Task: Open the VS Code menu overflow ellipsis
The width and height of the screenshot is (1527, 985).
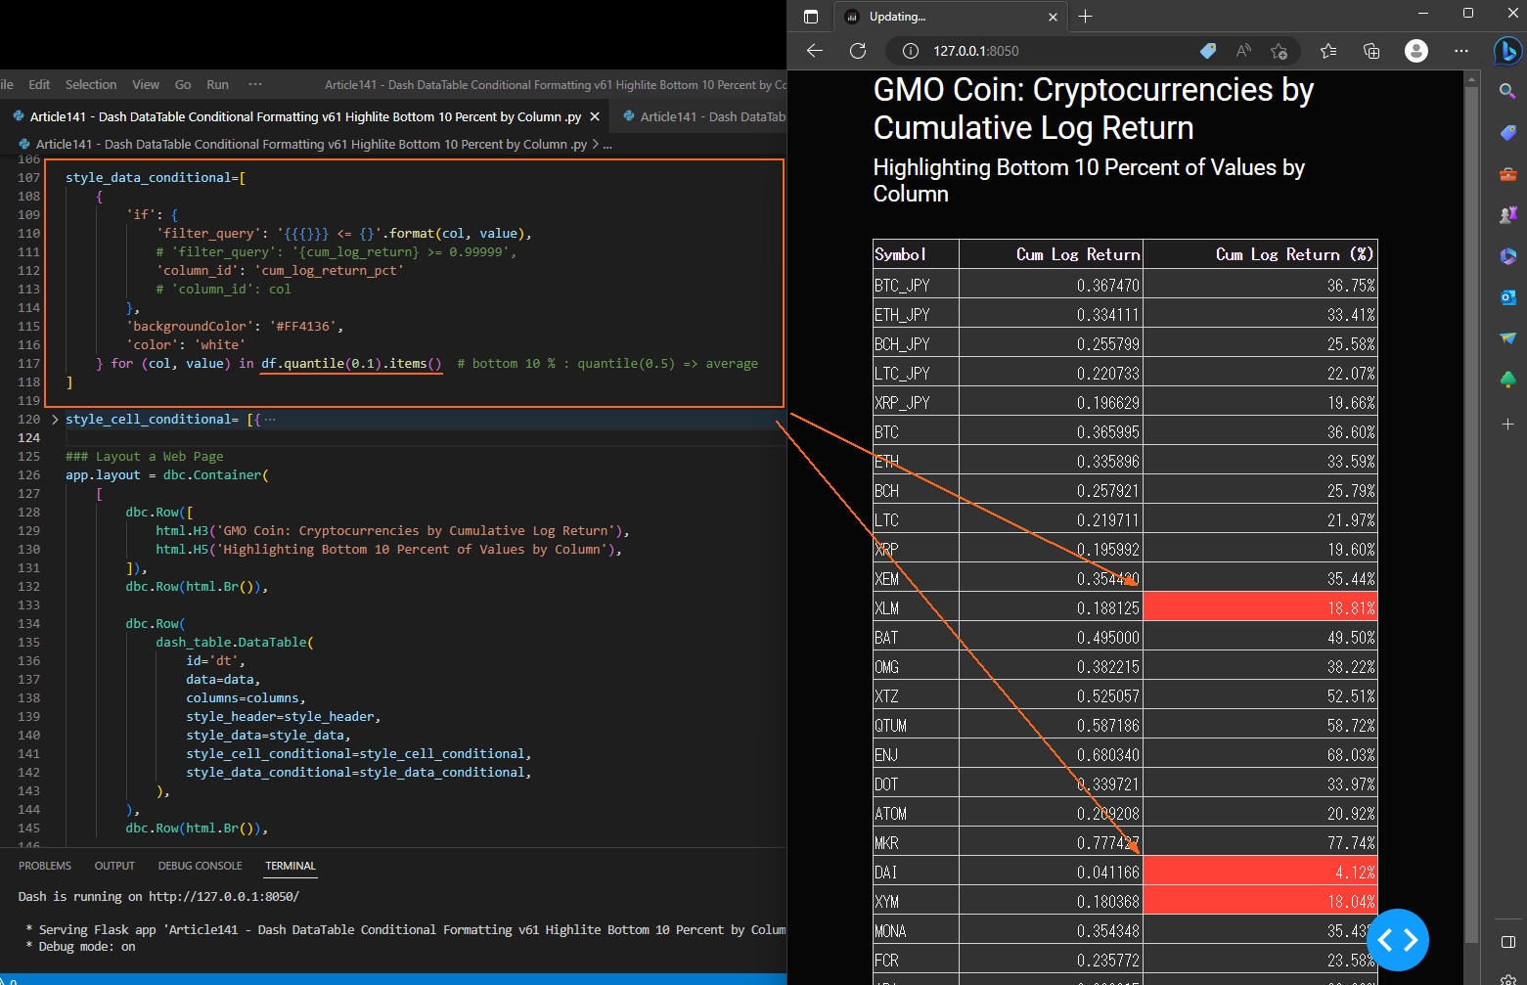Action: pyautogui.click(x=255, y=85)
